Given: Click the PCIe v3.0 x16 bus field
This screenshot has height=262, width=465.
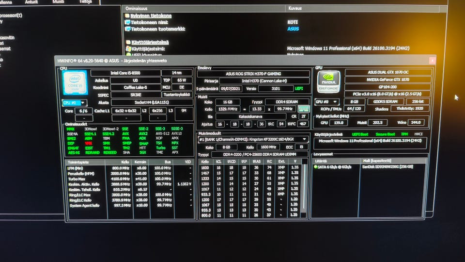Looking at the screenshot, I should pyautogui.click(x=387, y=94).
